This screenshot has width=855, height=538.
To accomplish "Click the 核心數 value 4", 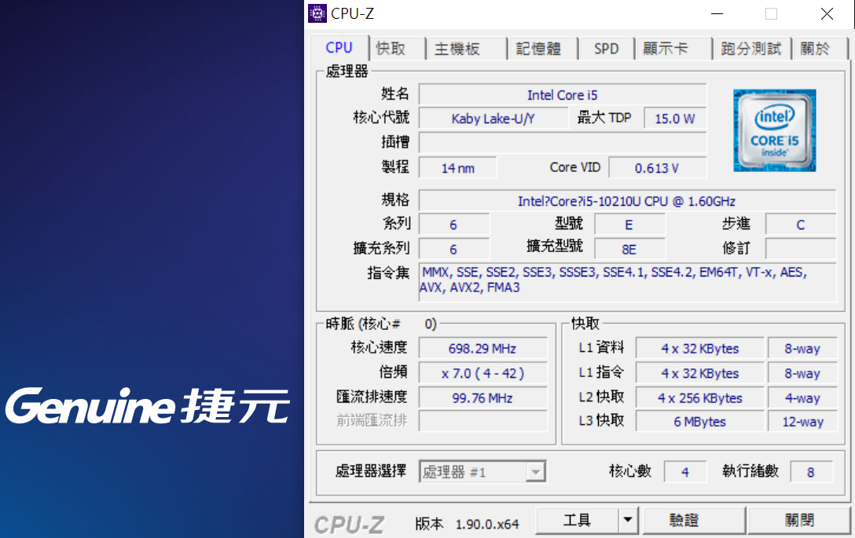I will tap(685, 472).
